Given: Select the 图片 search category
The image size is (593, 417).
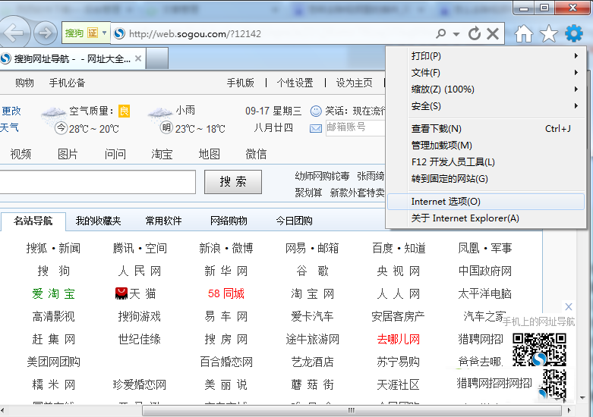Looking at the screenshot, I should pos(68,154).
